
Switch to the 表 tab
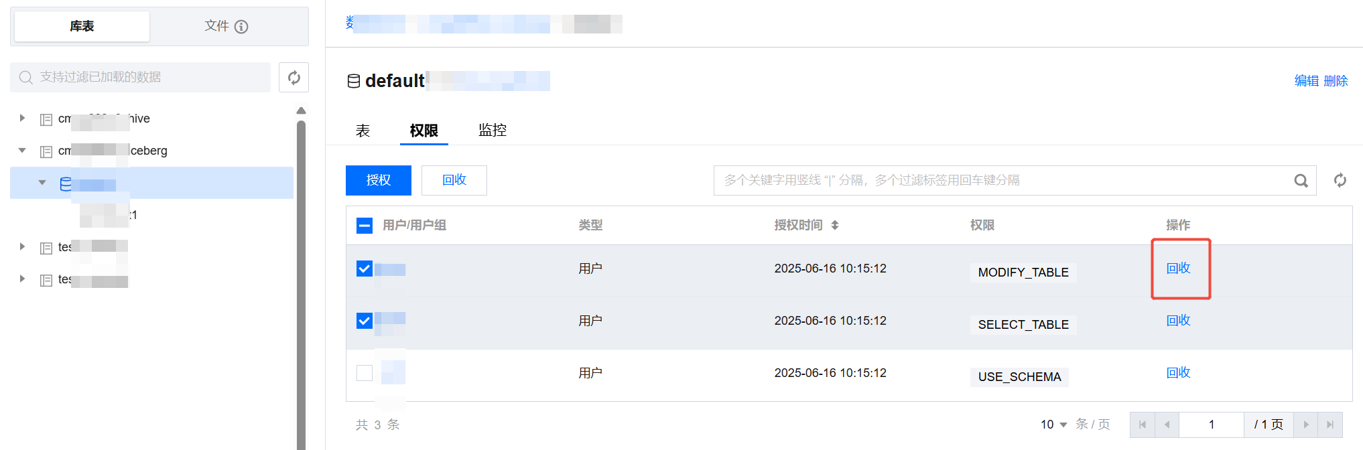tap(363, 131)
